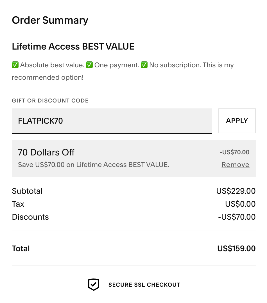Click the "70 Dollars Off" discount title
The image size is (267, 303).
tap(46, 152)
